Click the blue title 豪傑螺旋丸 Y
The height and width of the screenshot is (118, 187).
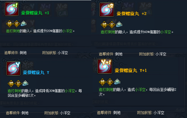[x=36, y=72]
